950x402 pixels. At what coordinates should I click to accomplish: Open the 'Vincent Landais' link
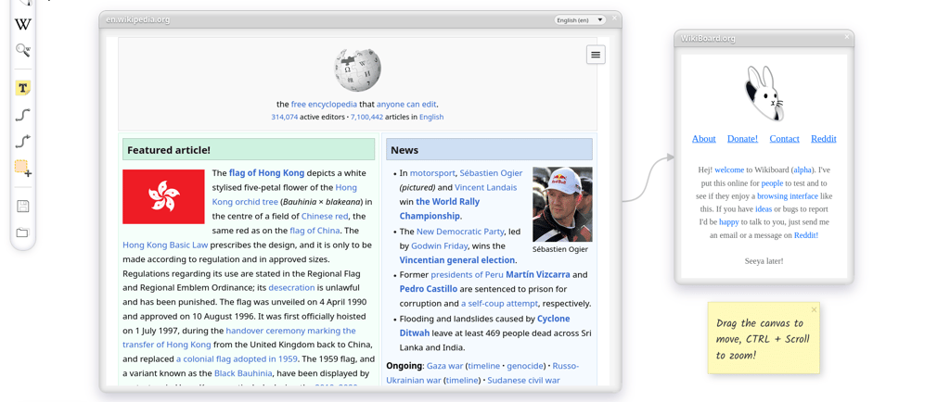tap(485, 187)
